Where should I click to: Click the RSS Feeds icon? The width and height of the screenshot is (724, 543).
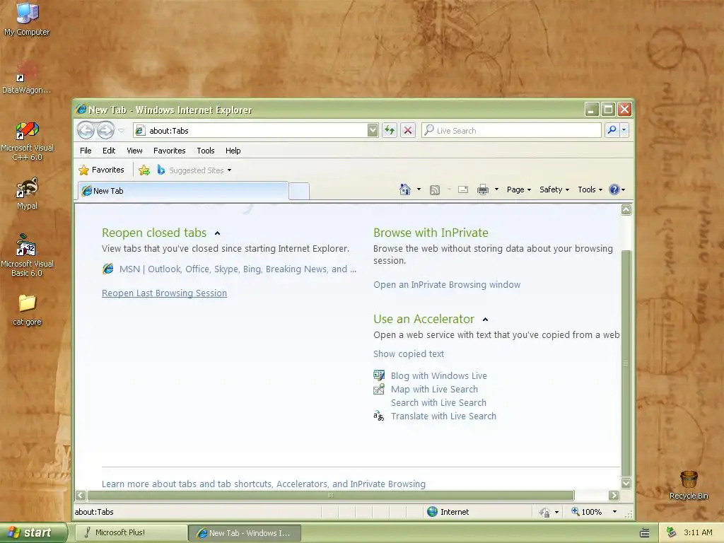[x=435, y=189]
